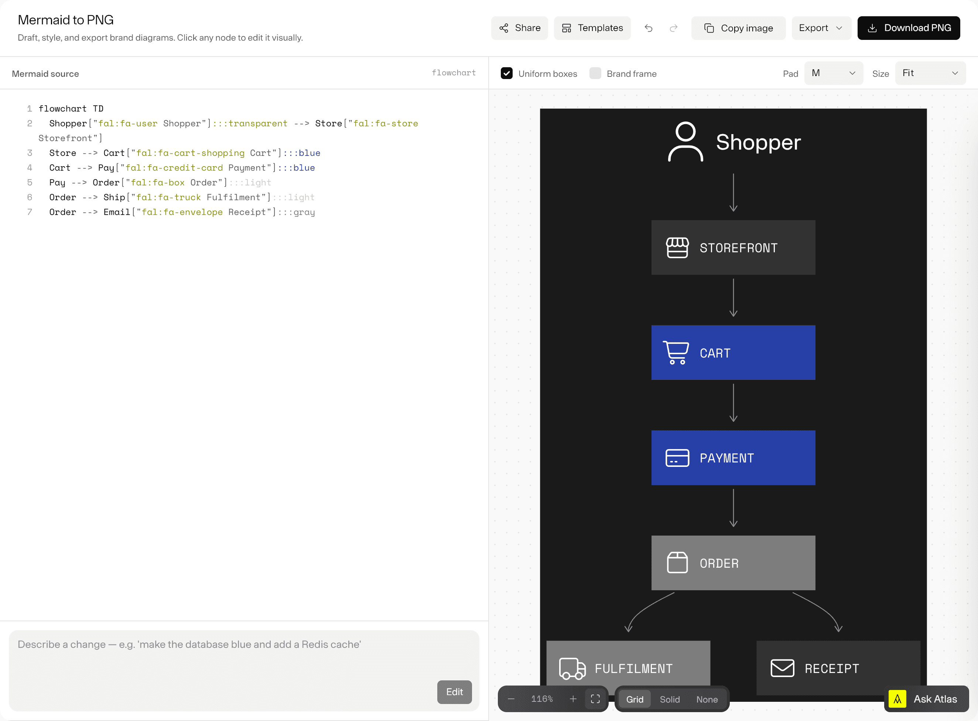Click the 'flowchart' diagram type label
The height and width of the screenshot is (721, 978).
coord(454,73)
